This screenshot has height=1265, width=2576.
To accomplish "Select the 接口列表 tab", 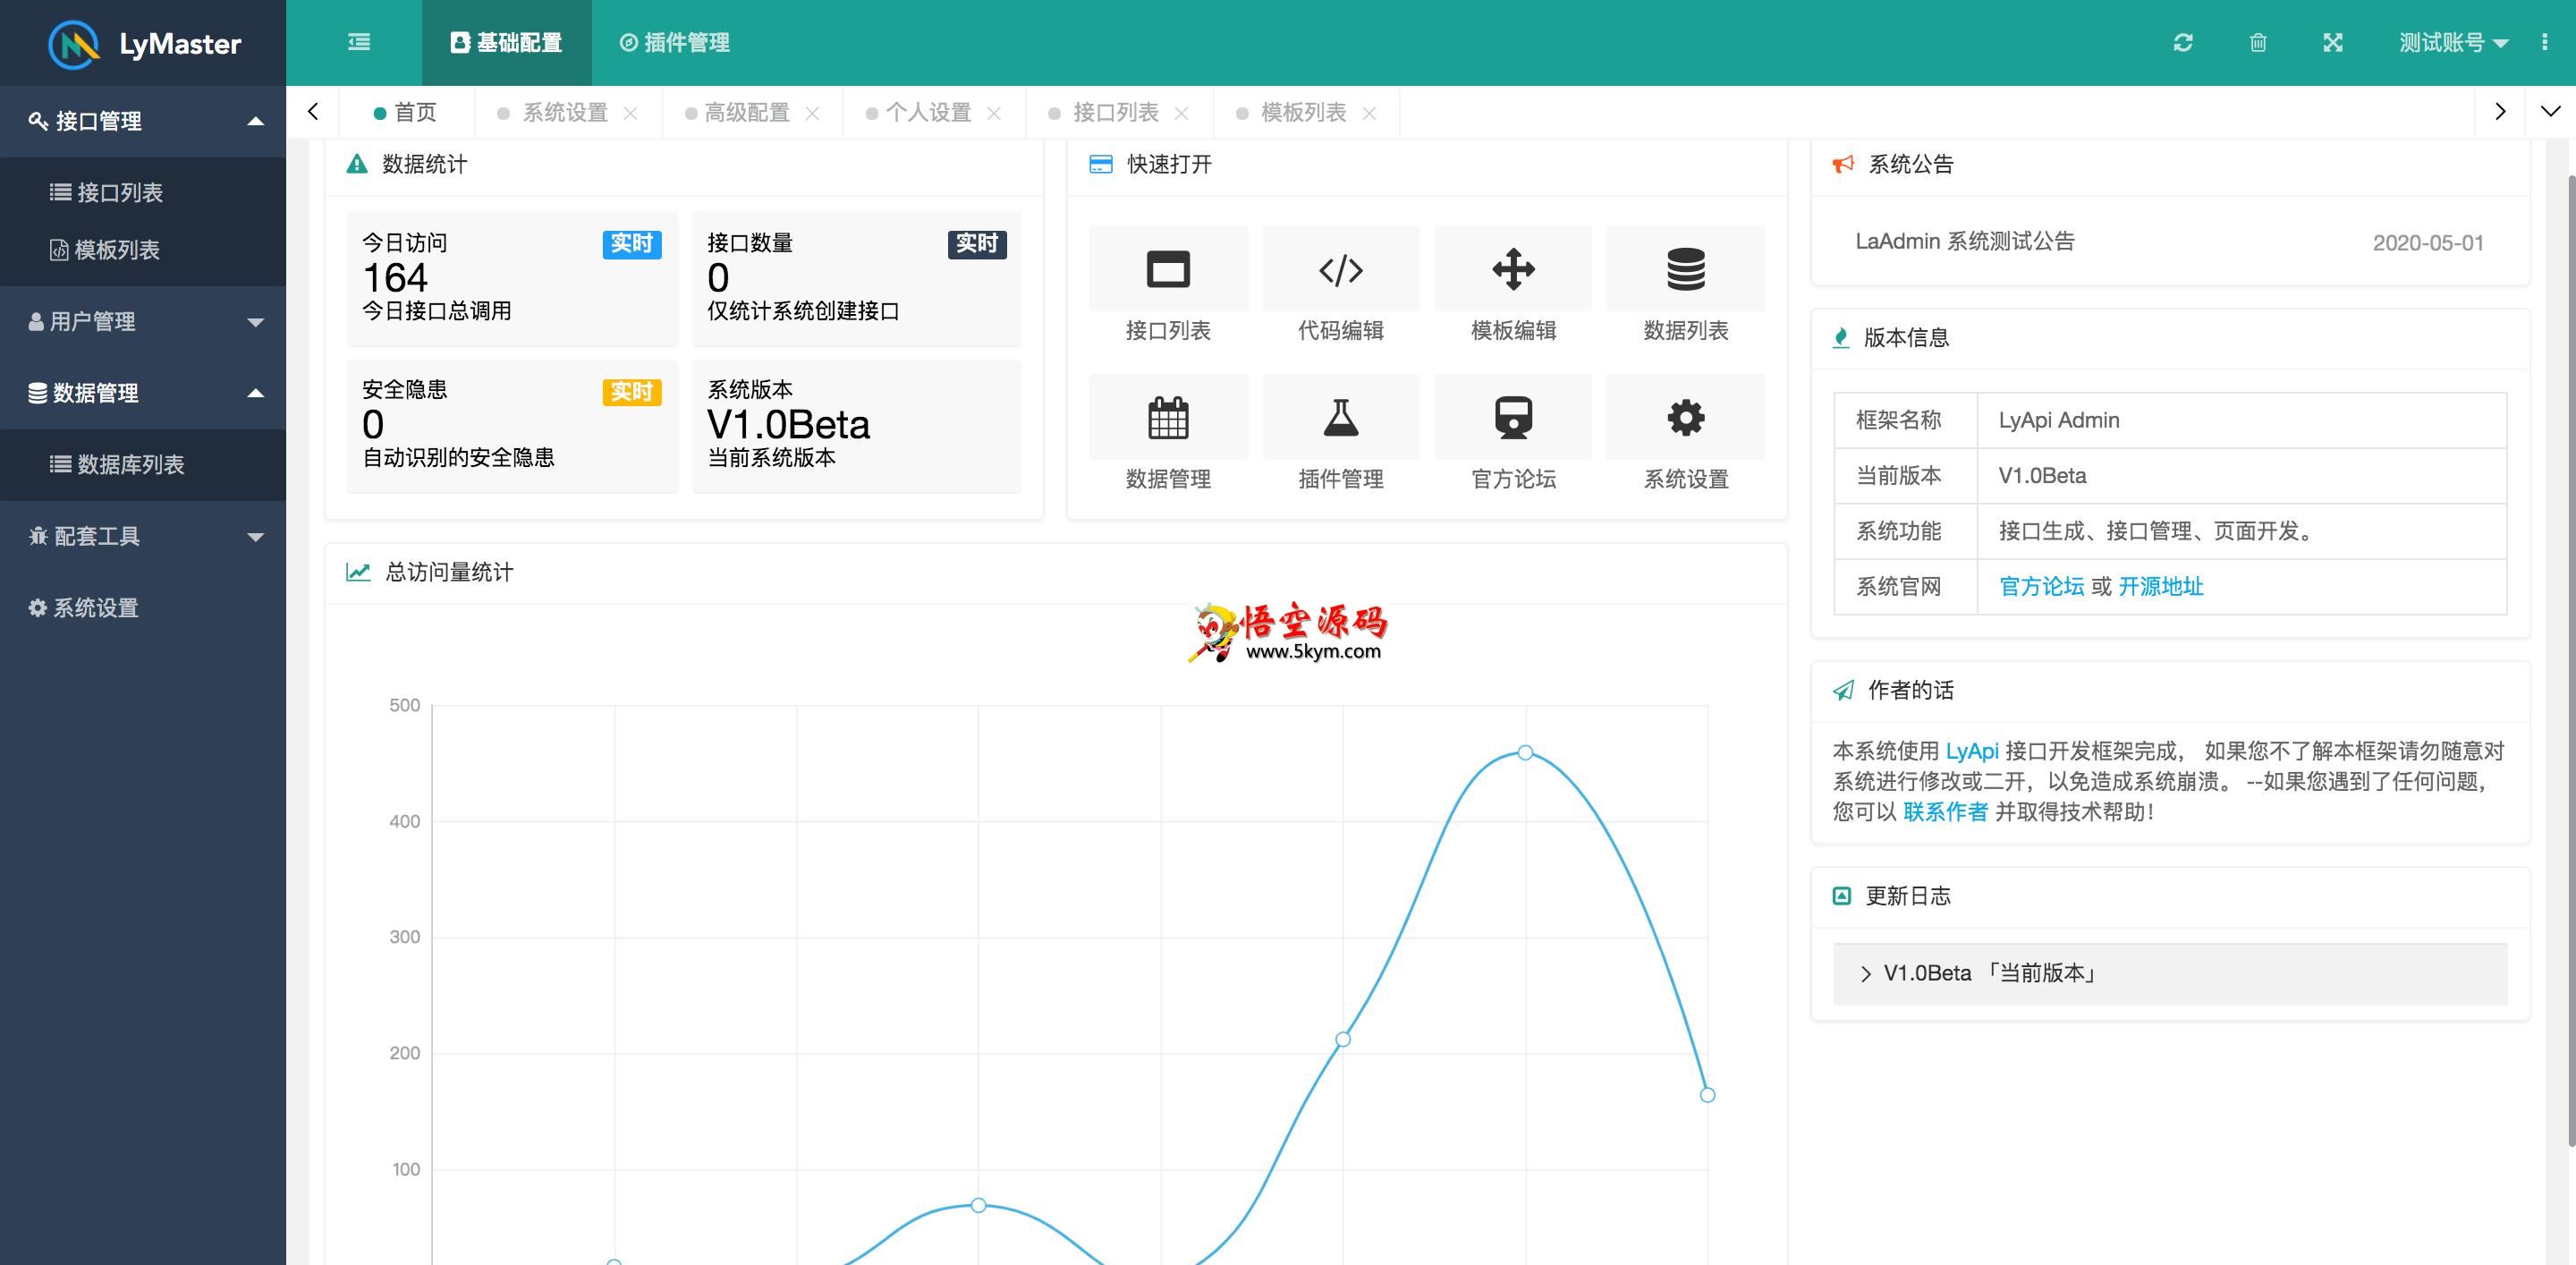I will (1115, 112).
